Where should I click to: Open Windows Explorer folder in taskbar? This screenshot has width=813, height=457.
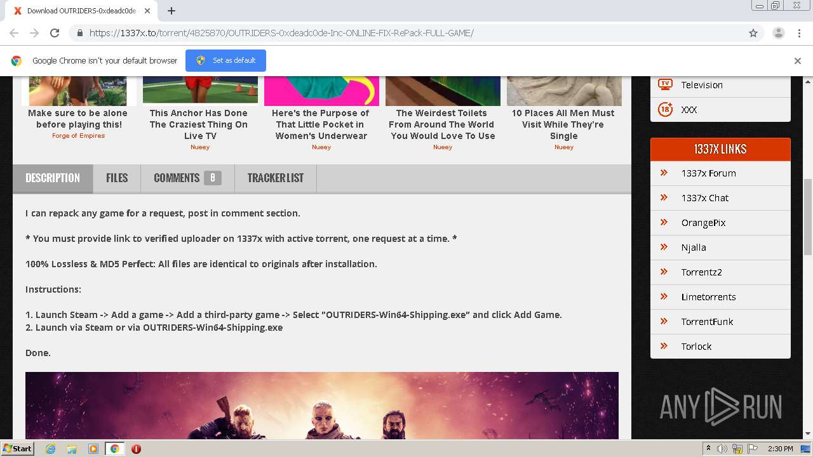click(x=72, y=449)
